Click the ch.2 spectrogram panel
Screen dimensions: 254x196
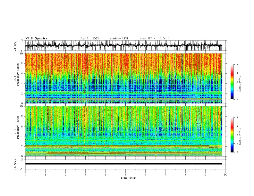123,131
